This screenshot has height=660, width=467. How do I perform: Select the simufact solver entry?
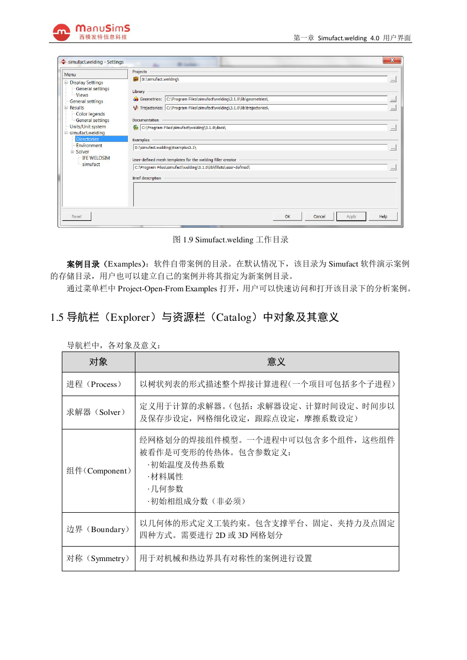pyautogui.click(x=91, y=164)
